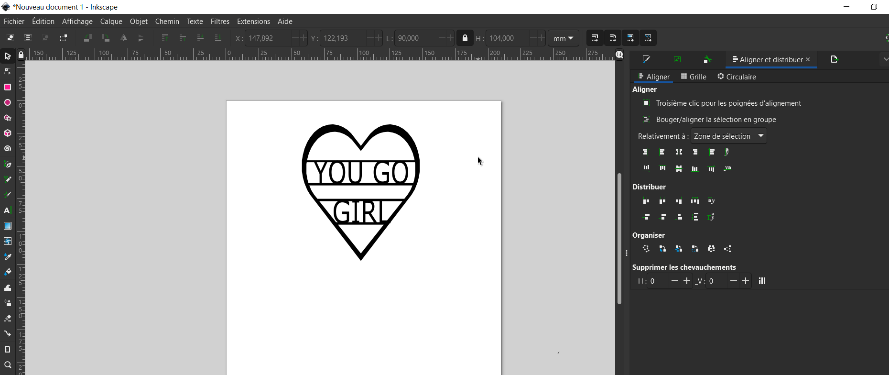
Task: Flip selection horizontally
Action: [123, 38]
